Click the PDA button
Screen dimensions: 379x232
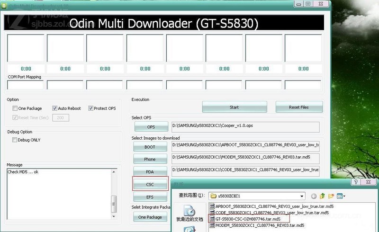tap(150, 171)
